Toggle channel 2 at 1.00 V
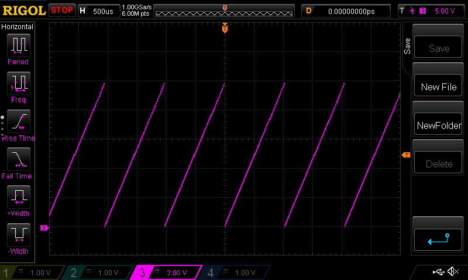 pos(100,272)
